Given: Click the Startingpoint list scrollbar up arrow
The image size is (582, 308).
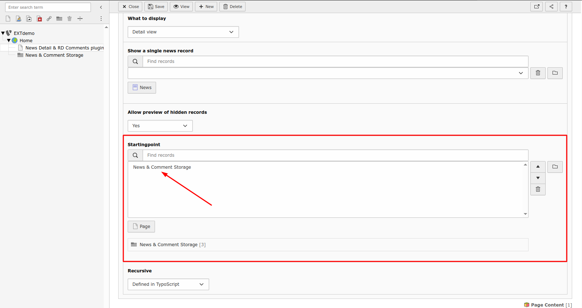Looking at the screenshot, I should (x=525, y=165).
